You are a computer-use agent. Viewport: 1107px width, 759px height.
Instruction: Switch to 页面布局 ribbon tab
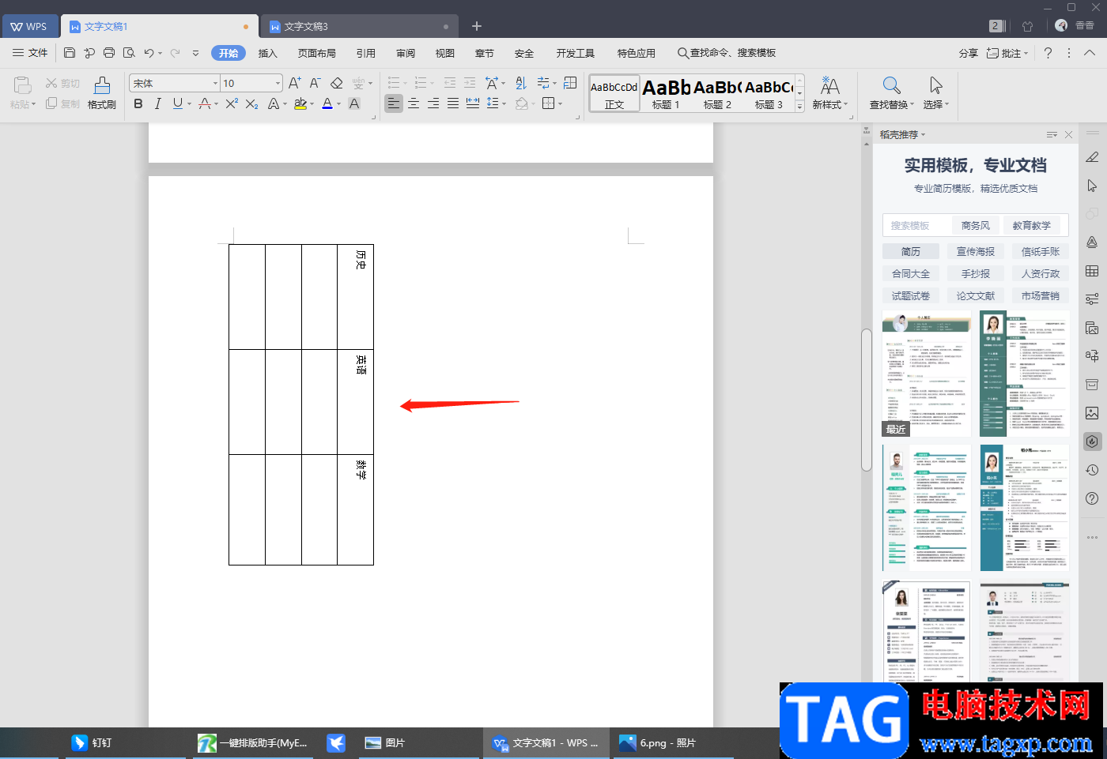pos(317,53)
